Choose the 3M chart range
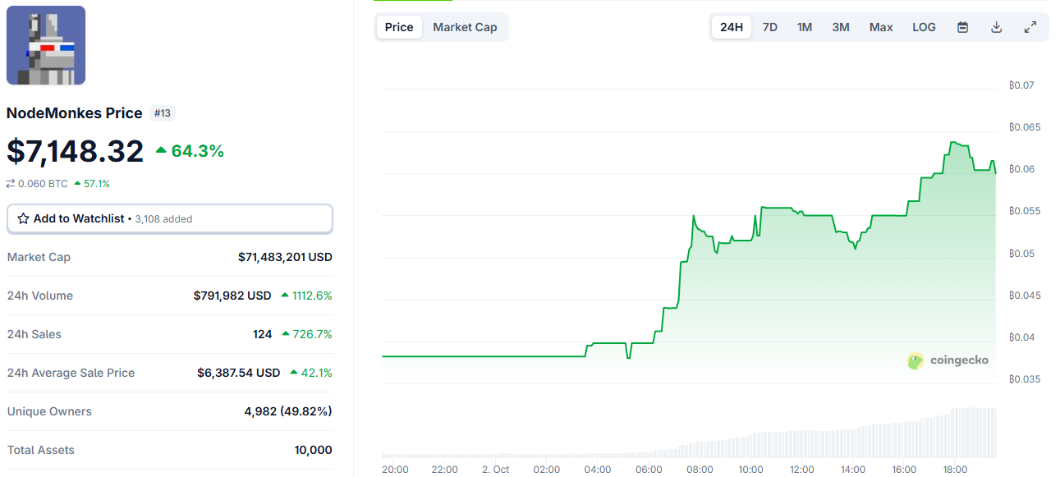 click(x=840, y=27)
